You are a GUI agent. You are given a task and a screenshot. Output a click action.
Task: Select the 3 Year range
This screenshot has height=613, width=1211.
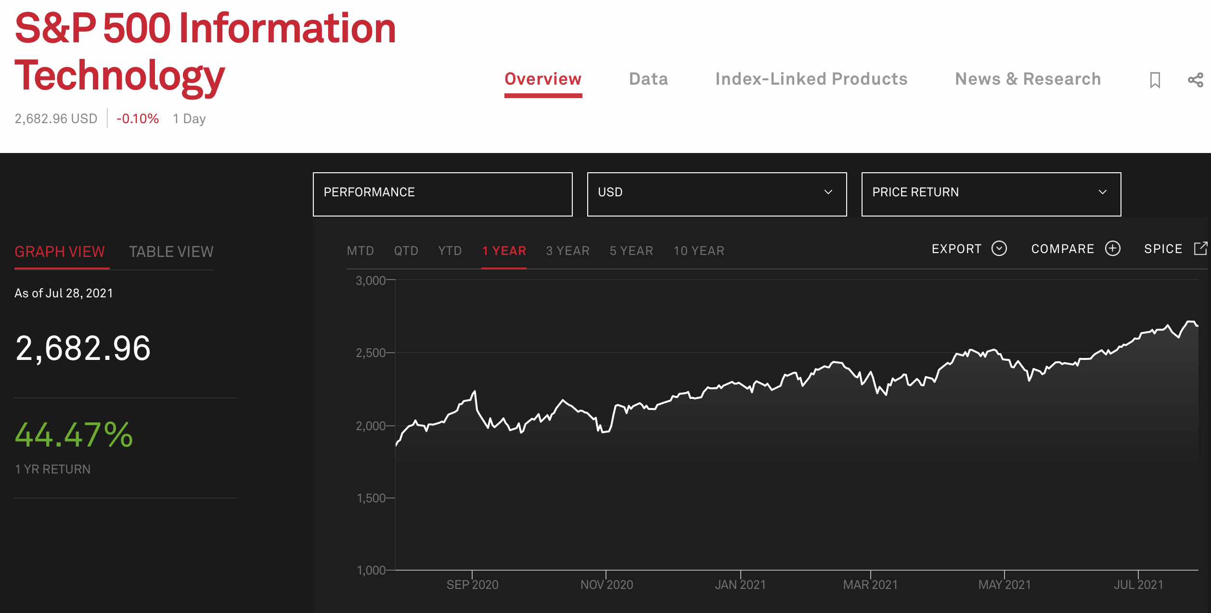568,251
